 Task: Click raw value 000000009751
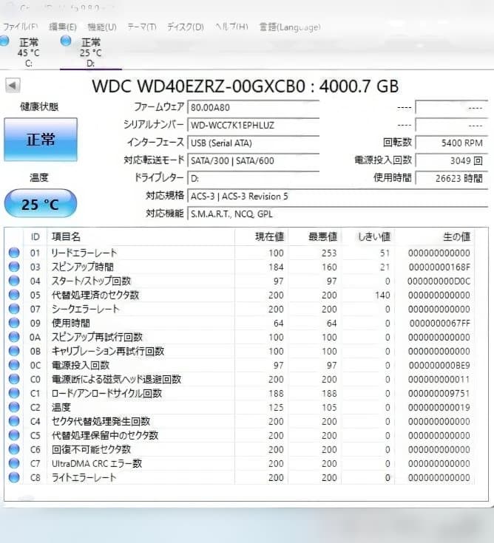point(439,393)
